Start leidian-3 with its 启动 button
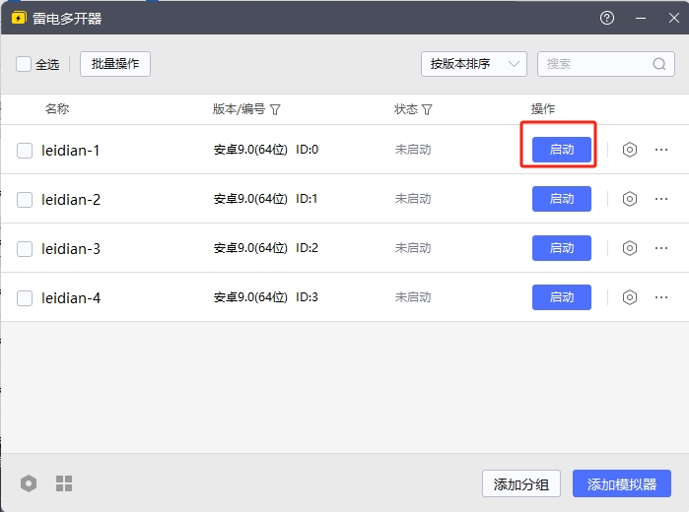 click(x=562, y=248)
